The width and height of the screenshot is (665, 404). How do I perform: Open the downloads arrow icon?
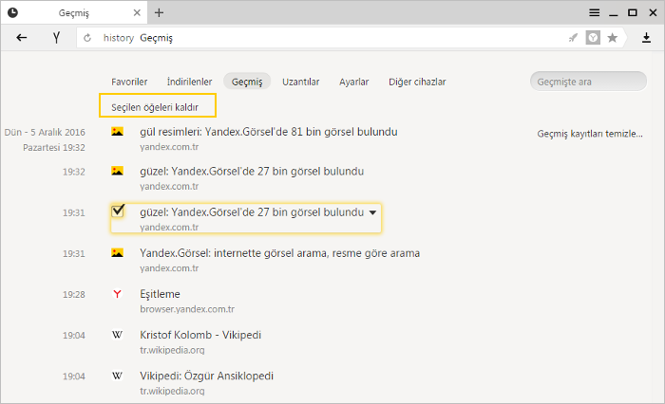point(646,38)
